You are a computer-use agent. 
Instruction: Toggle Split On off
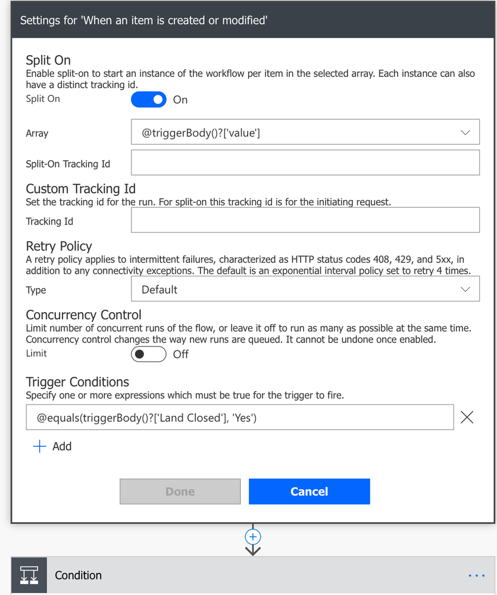(148, 99)
